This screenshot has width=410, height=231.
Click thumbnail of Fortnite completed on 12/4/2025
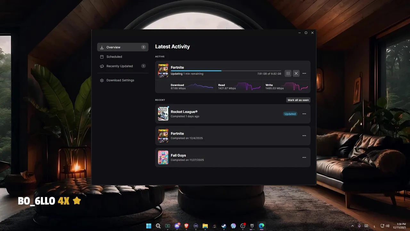click(x=163, y=136)
